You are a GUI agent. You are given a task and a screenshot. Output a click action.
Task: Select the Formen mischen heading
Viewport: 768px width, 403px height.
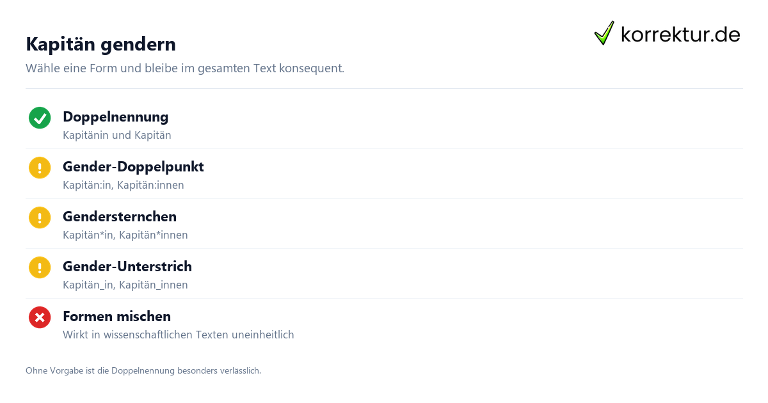(x=116, y=317)
